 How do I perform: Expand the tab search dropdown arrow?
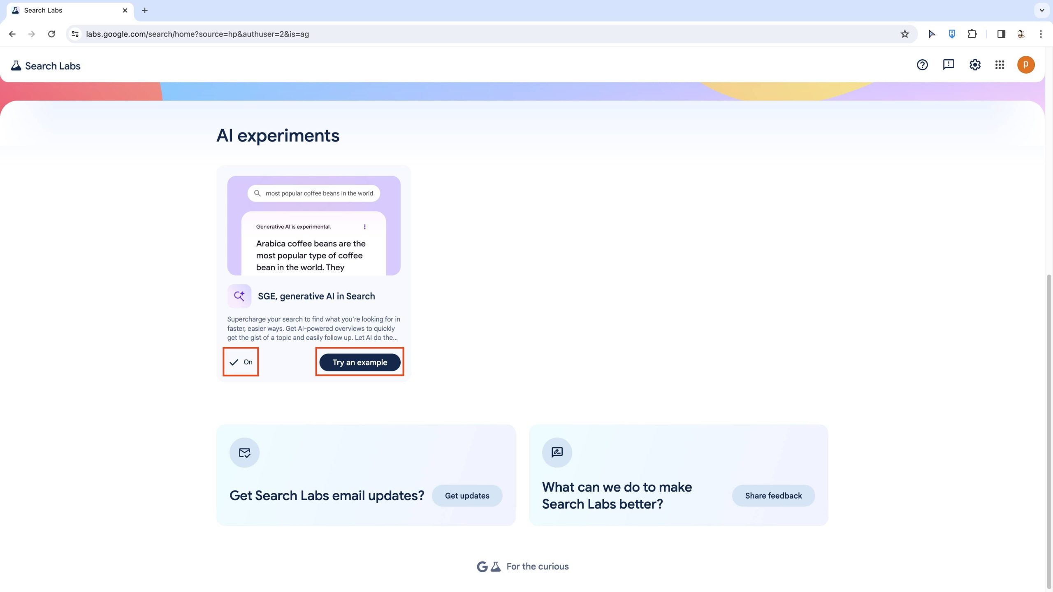1041,10
